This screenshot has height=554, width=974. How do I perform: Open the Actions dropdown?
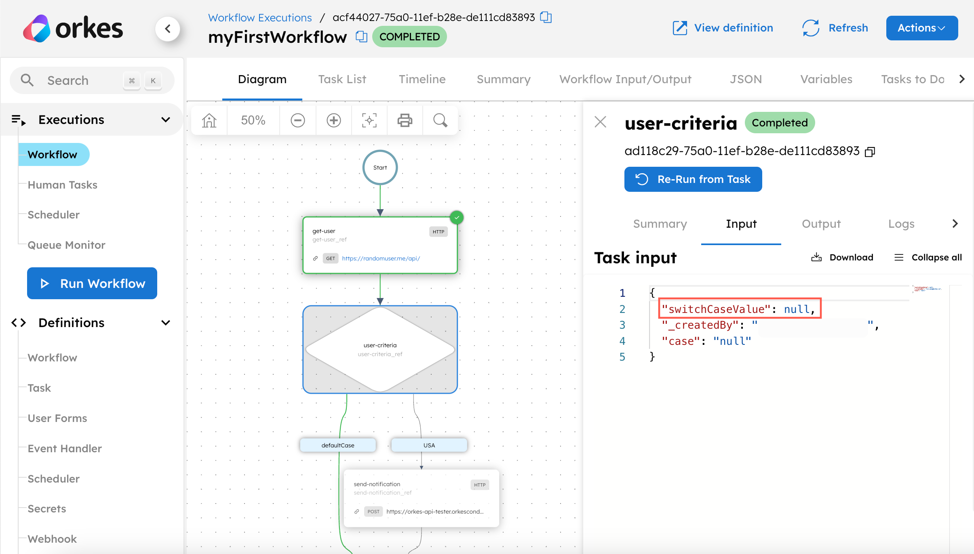(x=922, y=28)
